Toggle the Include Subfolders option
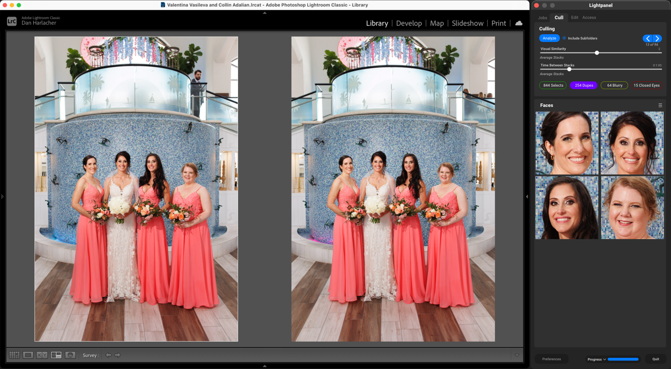This screenshot has height=369, width=671. click(x=564, y=38)
